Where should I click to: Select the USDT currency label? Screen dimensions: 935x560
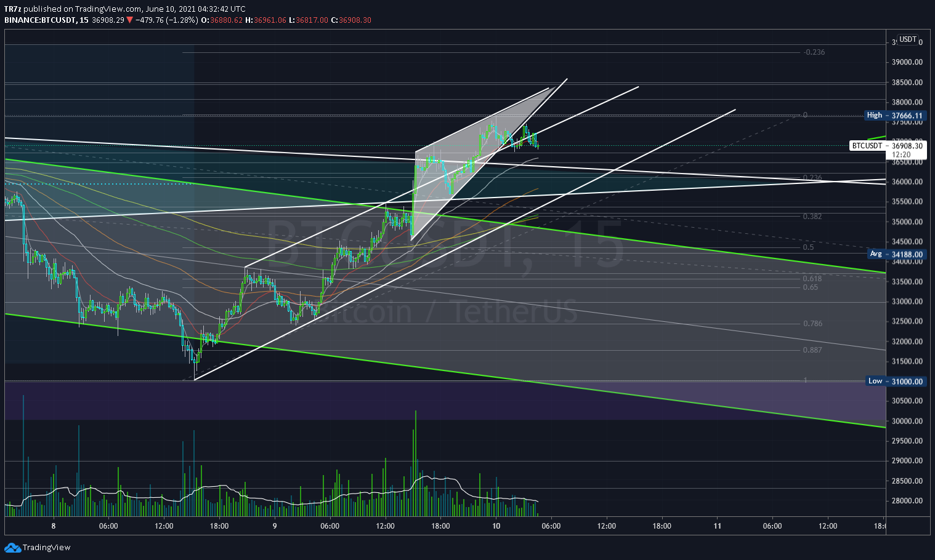click(908, 39)
